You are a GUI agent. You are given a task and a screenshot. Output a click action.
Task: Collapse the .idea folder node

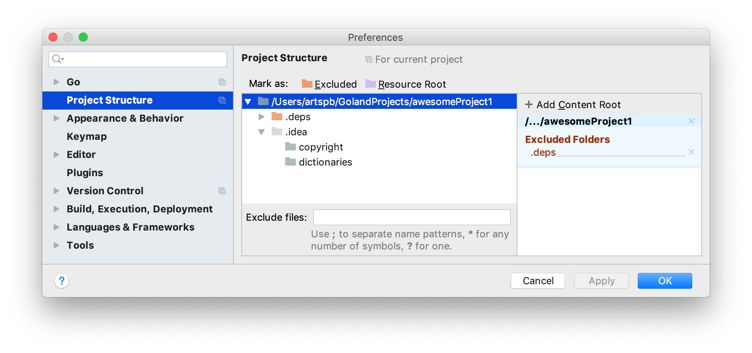click(x=261, y=132)
